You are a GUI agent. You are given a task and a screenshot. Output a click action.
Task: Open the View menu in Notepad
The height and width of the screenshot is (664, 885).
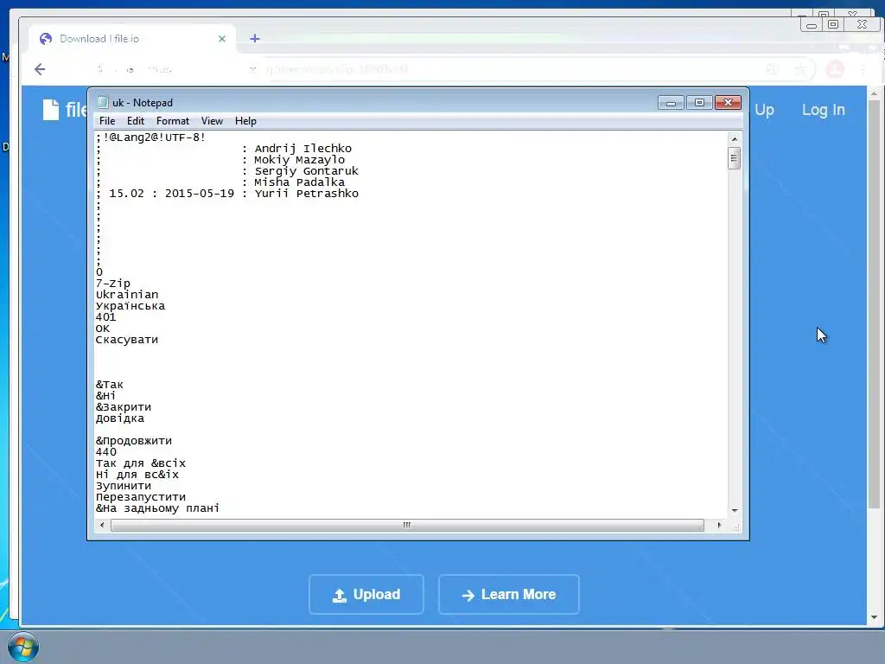(213, 121)
